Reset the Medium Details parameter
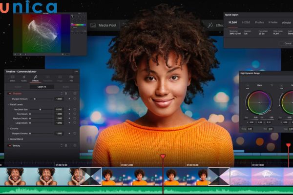Viewport: 293px width, 195px height. pyautogui.click(x=75, y=118)
